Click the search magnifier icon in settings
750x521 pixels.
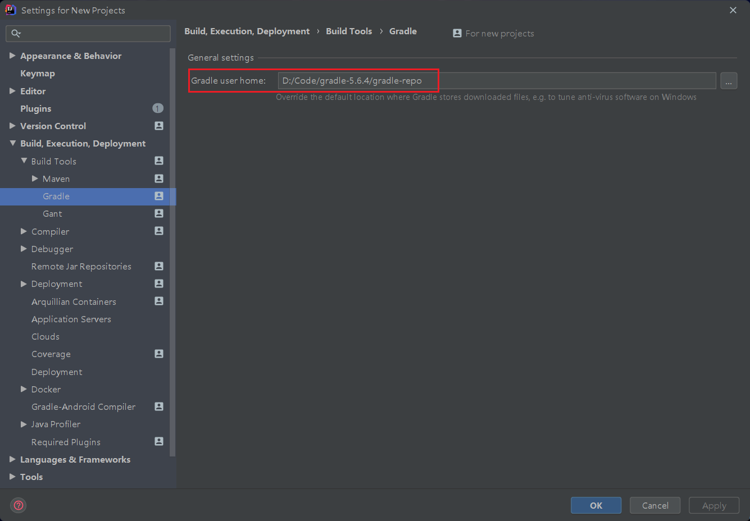point(16,34)
